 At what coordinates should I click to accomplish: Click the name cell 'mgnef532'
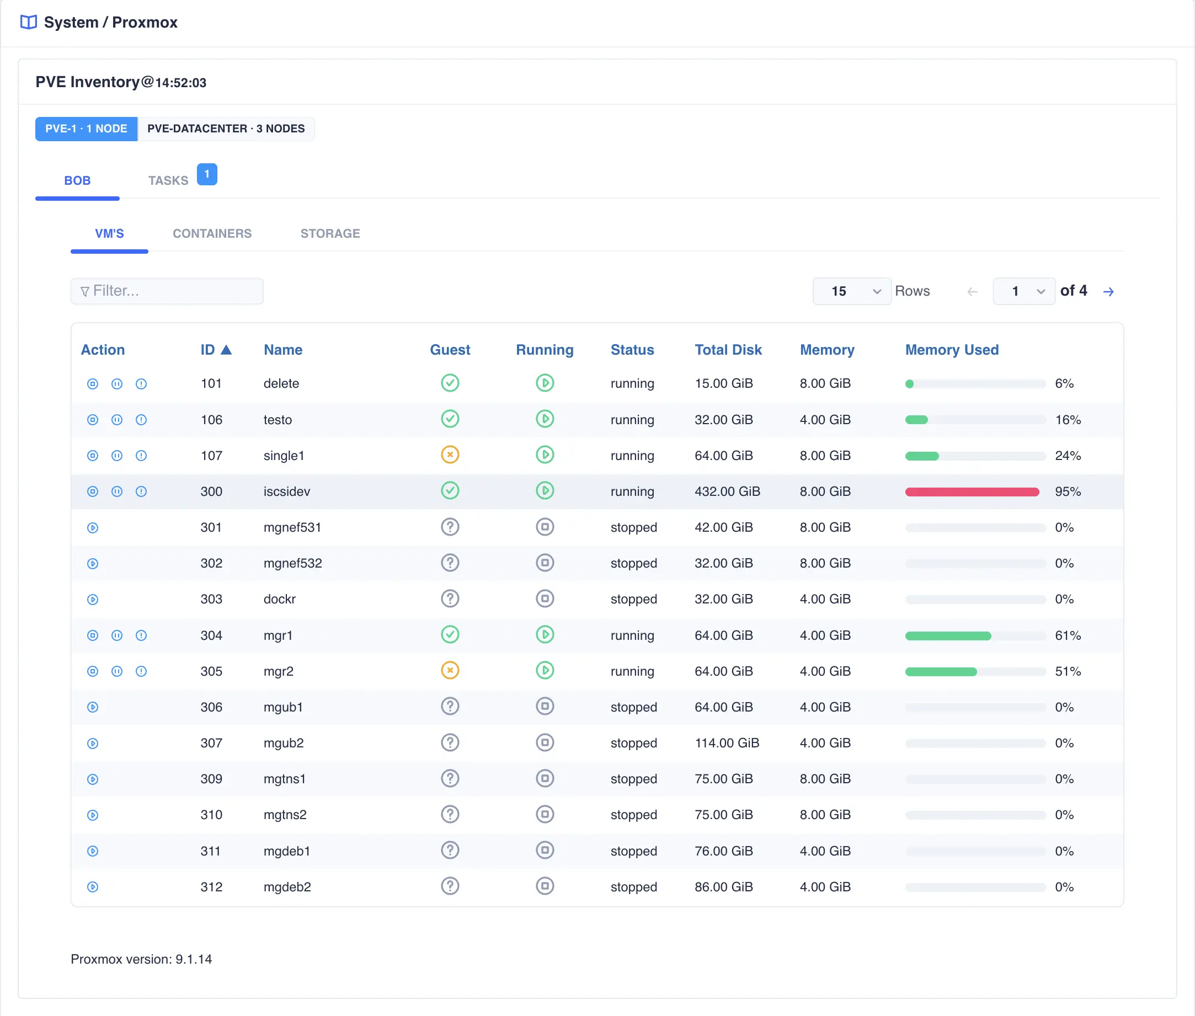tap(293, 563)
